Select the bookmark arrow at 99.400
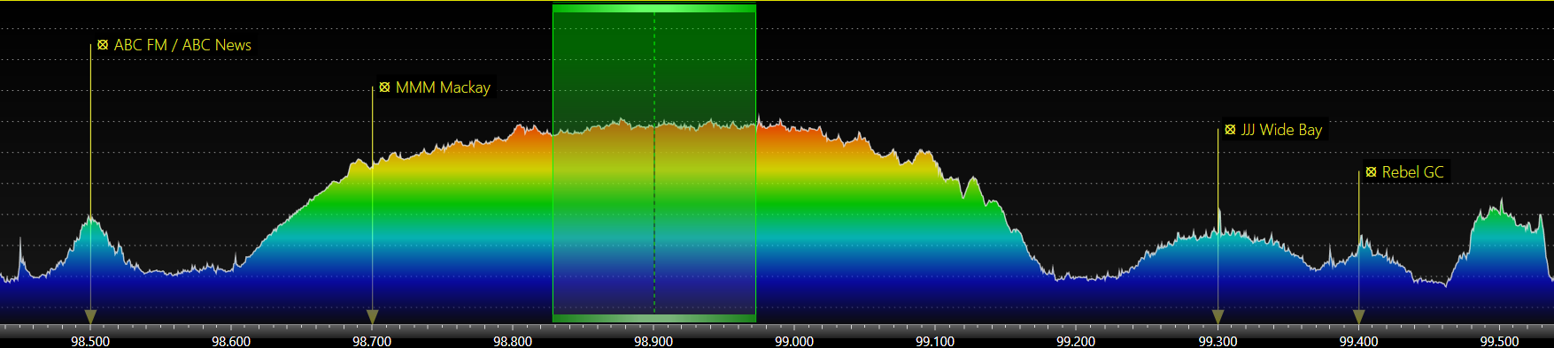The height and width of the screenshot is (348, 1554). click(1358, 317)
